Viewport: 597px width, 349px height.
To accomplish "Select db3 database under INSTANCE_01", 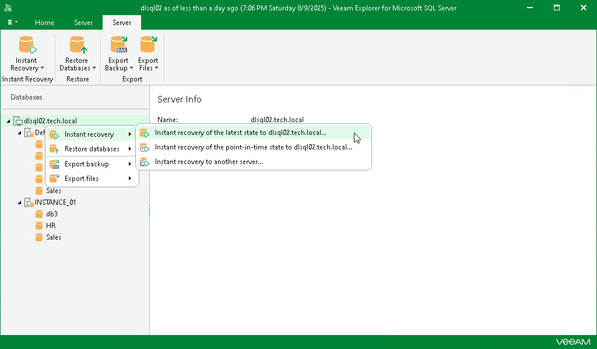I will click(x=52, y=214).
